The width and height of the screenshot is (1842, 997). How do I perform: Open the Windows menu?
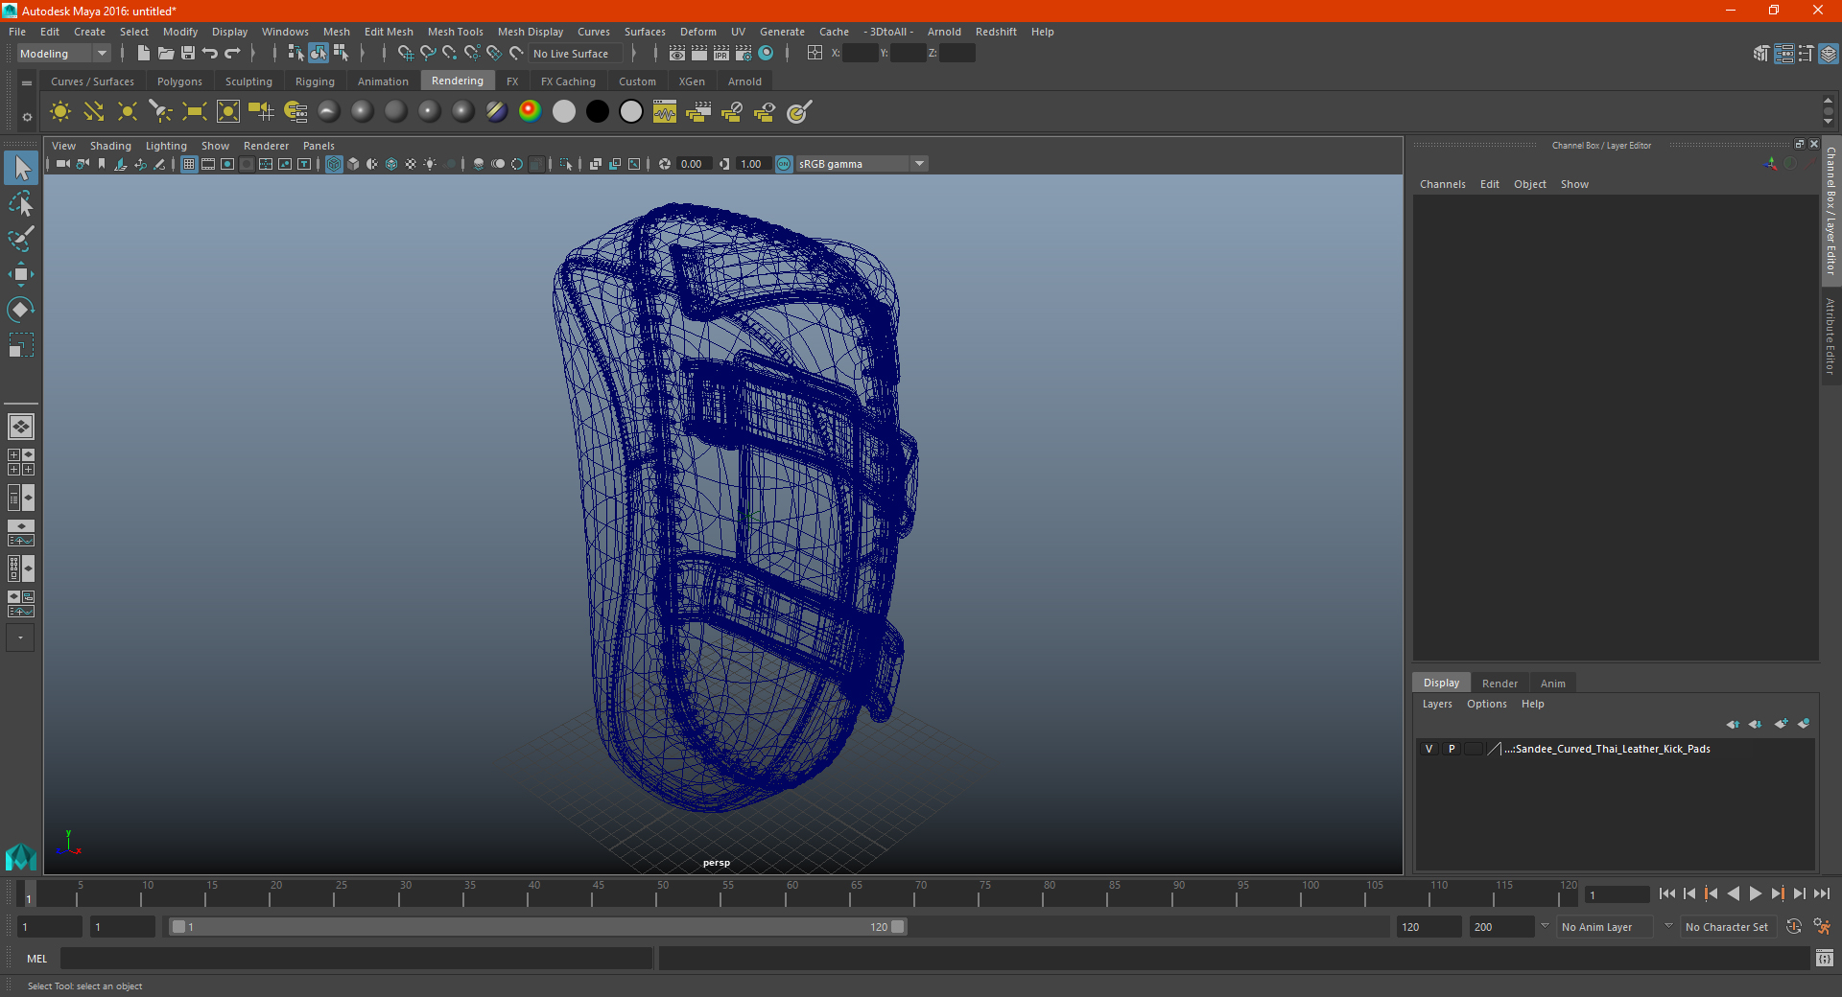(x=285, y=32)
